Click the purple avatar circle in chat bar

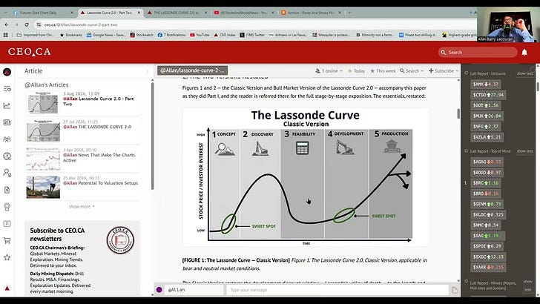159,290
